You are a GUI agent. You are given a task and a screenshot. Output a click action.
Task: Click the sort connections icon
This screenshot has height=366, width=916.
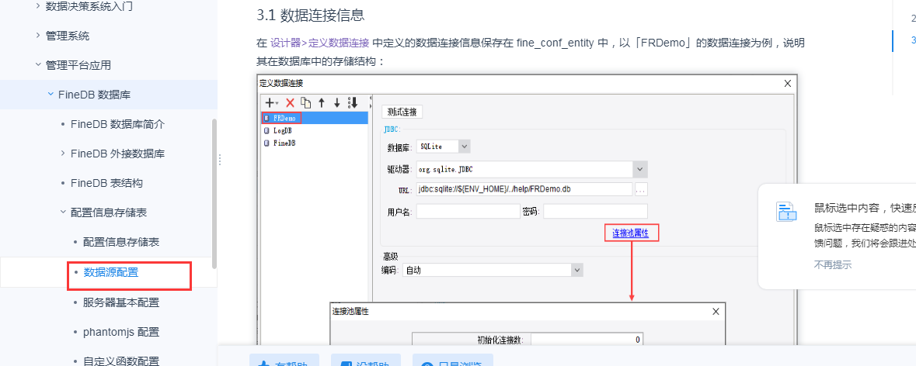click(352, 102)
